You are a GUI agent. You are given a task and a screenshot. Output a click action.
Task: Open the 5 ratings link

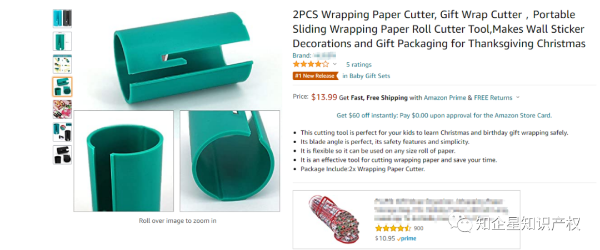358,64
